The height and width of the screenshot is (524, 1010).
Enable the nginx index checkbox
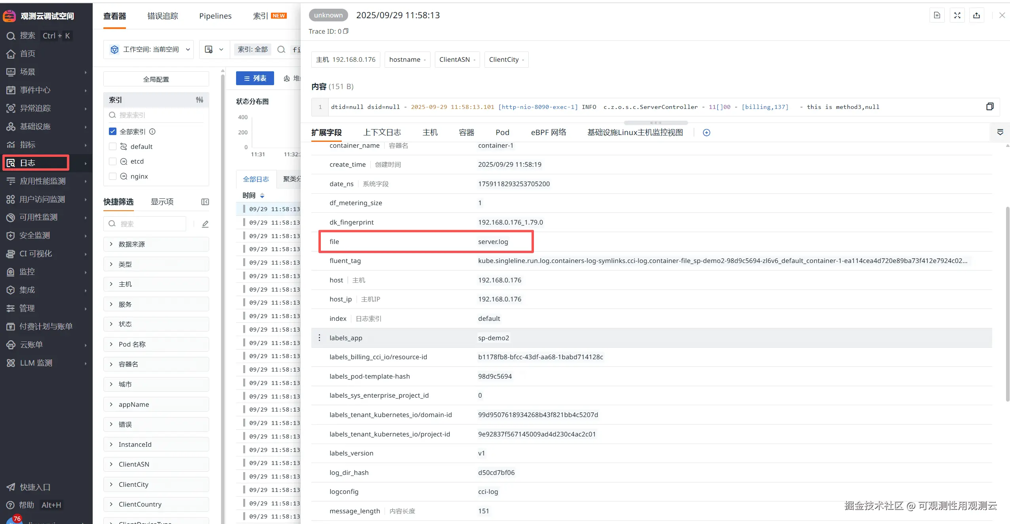[113, 176]
